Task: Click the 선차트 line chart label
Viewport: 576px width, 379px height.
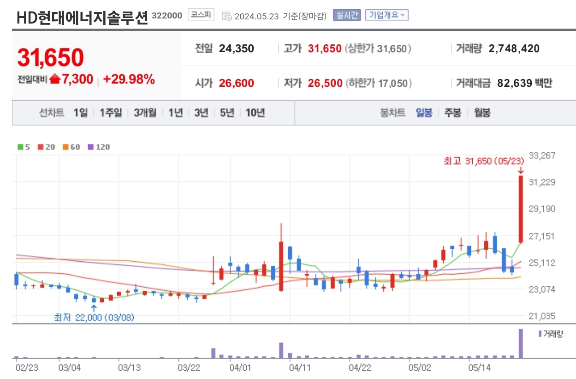Action: tap(52, 113)
